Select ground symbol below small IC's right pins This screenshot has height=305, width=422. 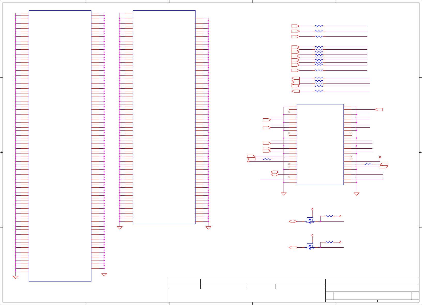point(357,194)
